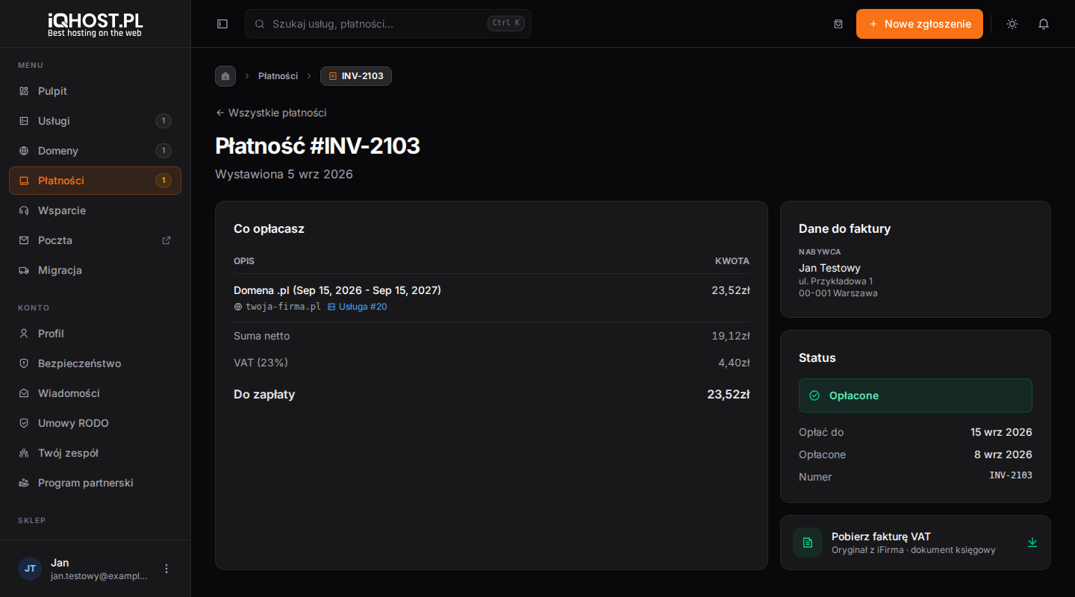Open Twój zespół section
The image size is (1075, 597).
click(95, 453)
